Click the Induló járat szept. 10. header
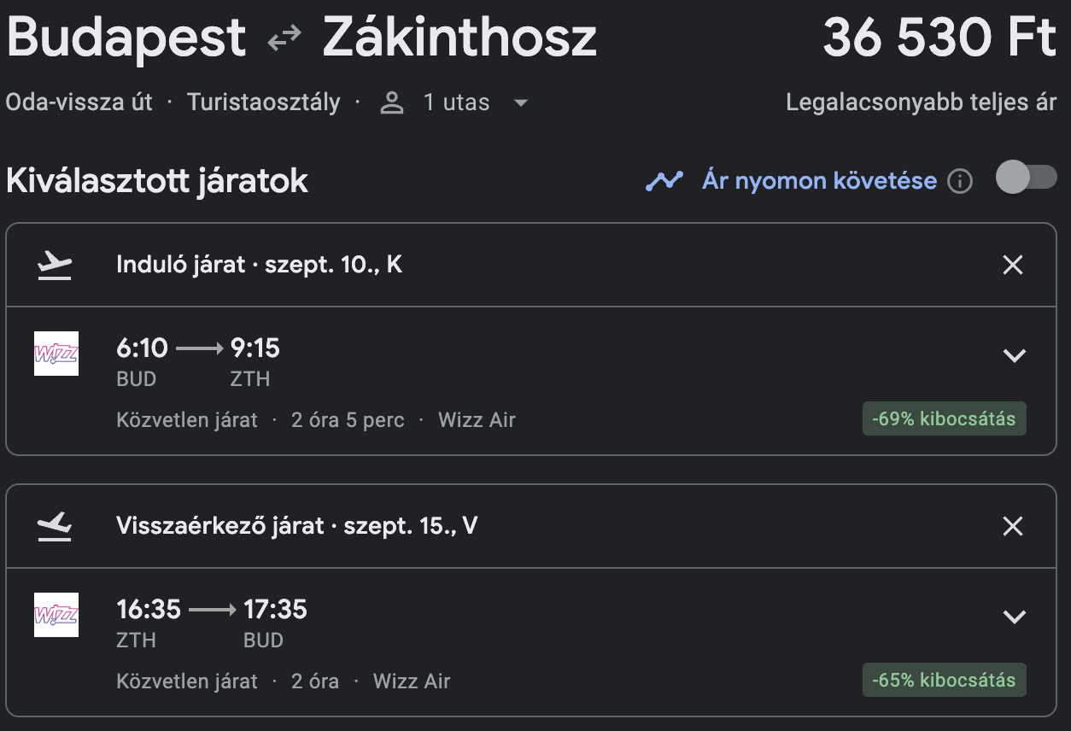Screen dimensions: 1071x731 259,265
